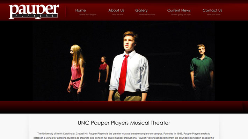Click the 'where it all begins' subtitle

[88, 15]
